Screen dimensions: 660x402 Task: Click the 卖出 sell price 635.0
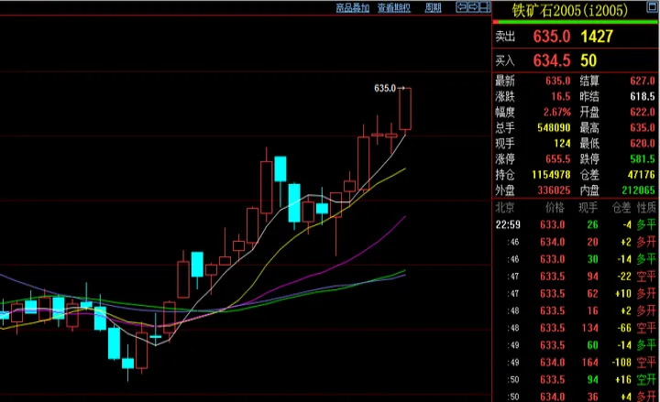pos(552,37)
